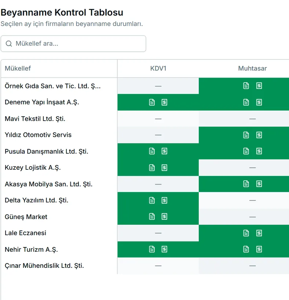Click empty KDV1 dash cell for Örnek Gıda

point(158,86)
